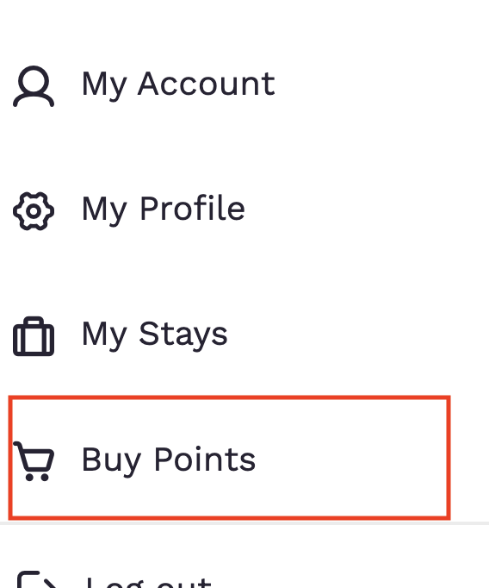The height and width of the screenshot is (588, 489).
Task: Click the word Stays in My Stays
Action: (x=183, y=335)
